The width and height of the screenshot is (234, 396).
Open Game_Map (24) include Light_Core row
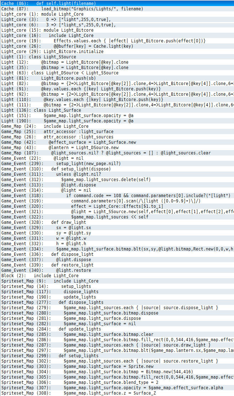tap(117, 126)
